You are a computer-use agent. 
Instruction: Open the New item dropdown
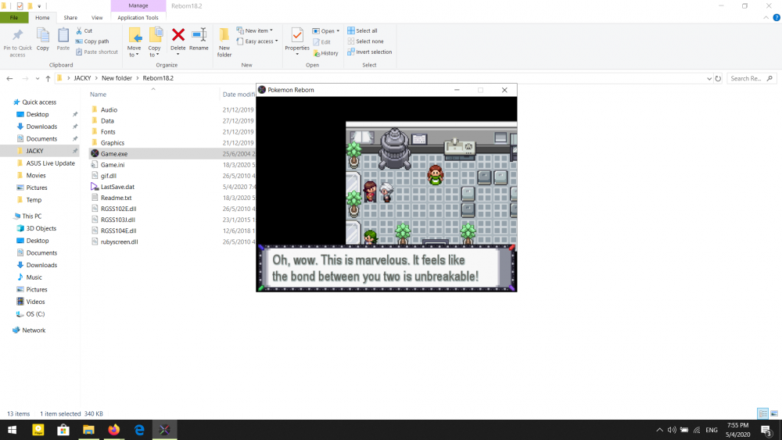255,31
